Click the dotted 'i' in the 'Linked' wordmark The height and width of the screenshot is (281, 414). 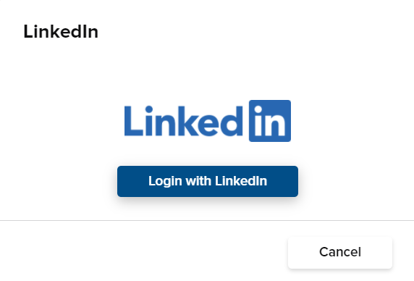pyautogui.click(x=149, y=121)
